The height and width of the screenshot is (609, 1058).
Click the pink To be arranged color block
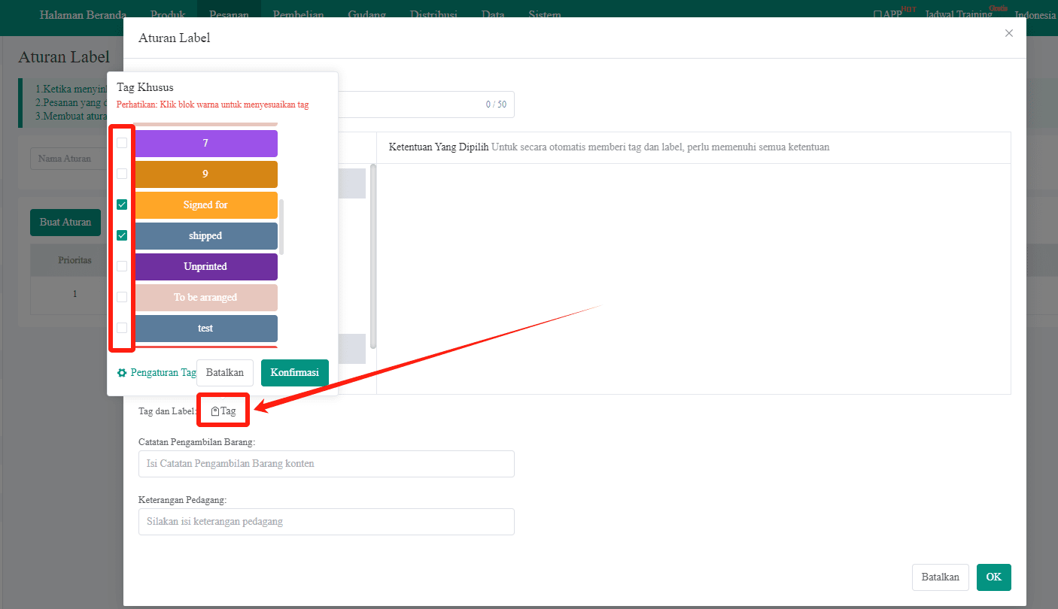click(x=205, y=297)
